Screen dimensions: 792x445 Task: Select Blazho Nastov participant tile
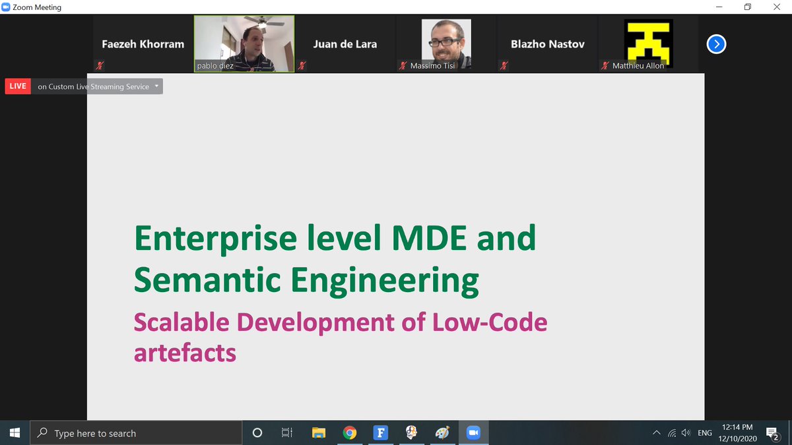[x=547, y=44]
